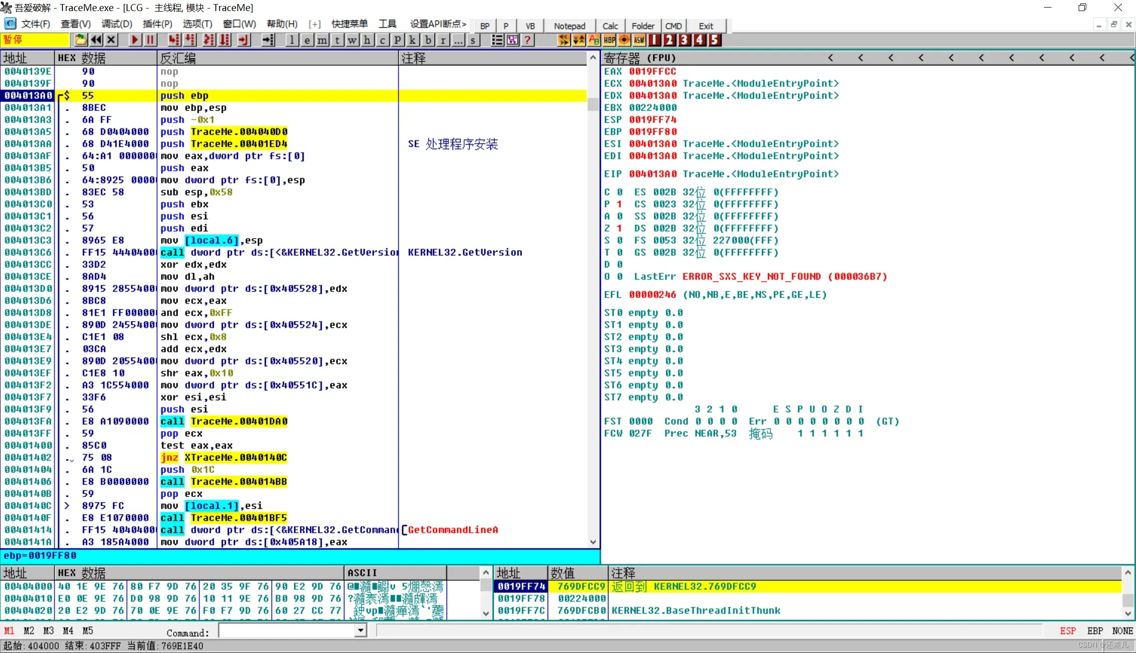Show Source via 's' toolbar button
1136x653 pixels.
click(x=473, y=40)
